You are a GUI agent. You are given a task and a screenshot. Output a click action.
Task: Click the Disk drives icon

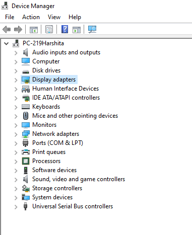(x=26, y=72)
